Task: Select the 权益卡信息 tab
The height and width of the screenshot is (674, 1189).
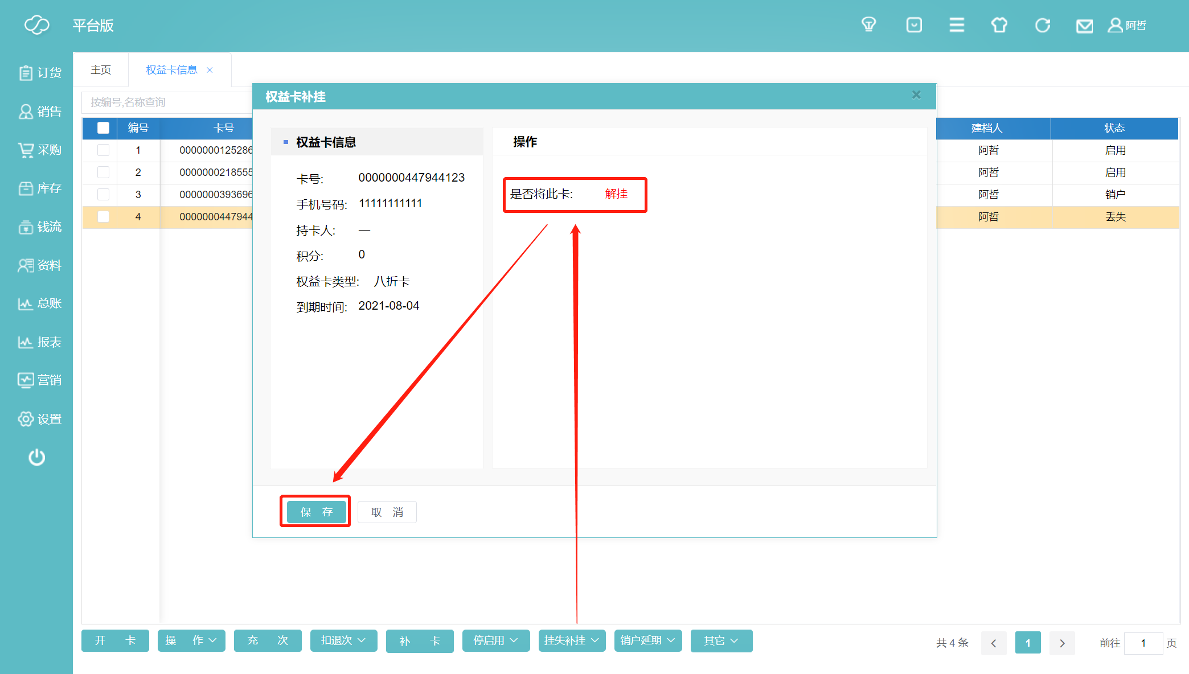Action: pos(171,70)
